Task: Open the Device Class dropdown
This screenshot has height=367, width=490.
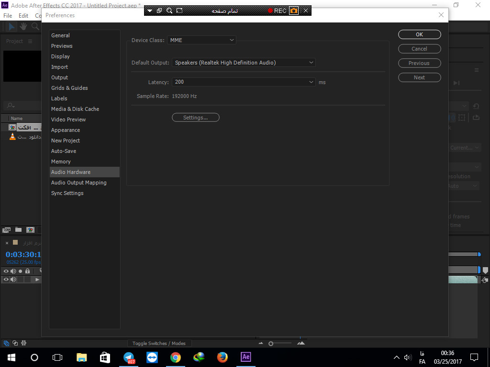Action: [201, 40]
